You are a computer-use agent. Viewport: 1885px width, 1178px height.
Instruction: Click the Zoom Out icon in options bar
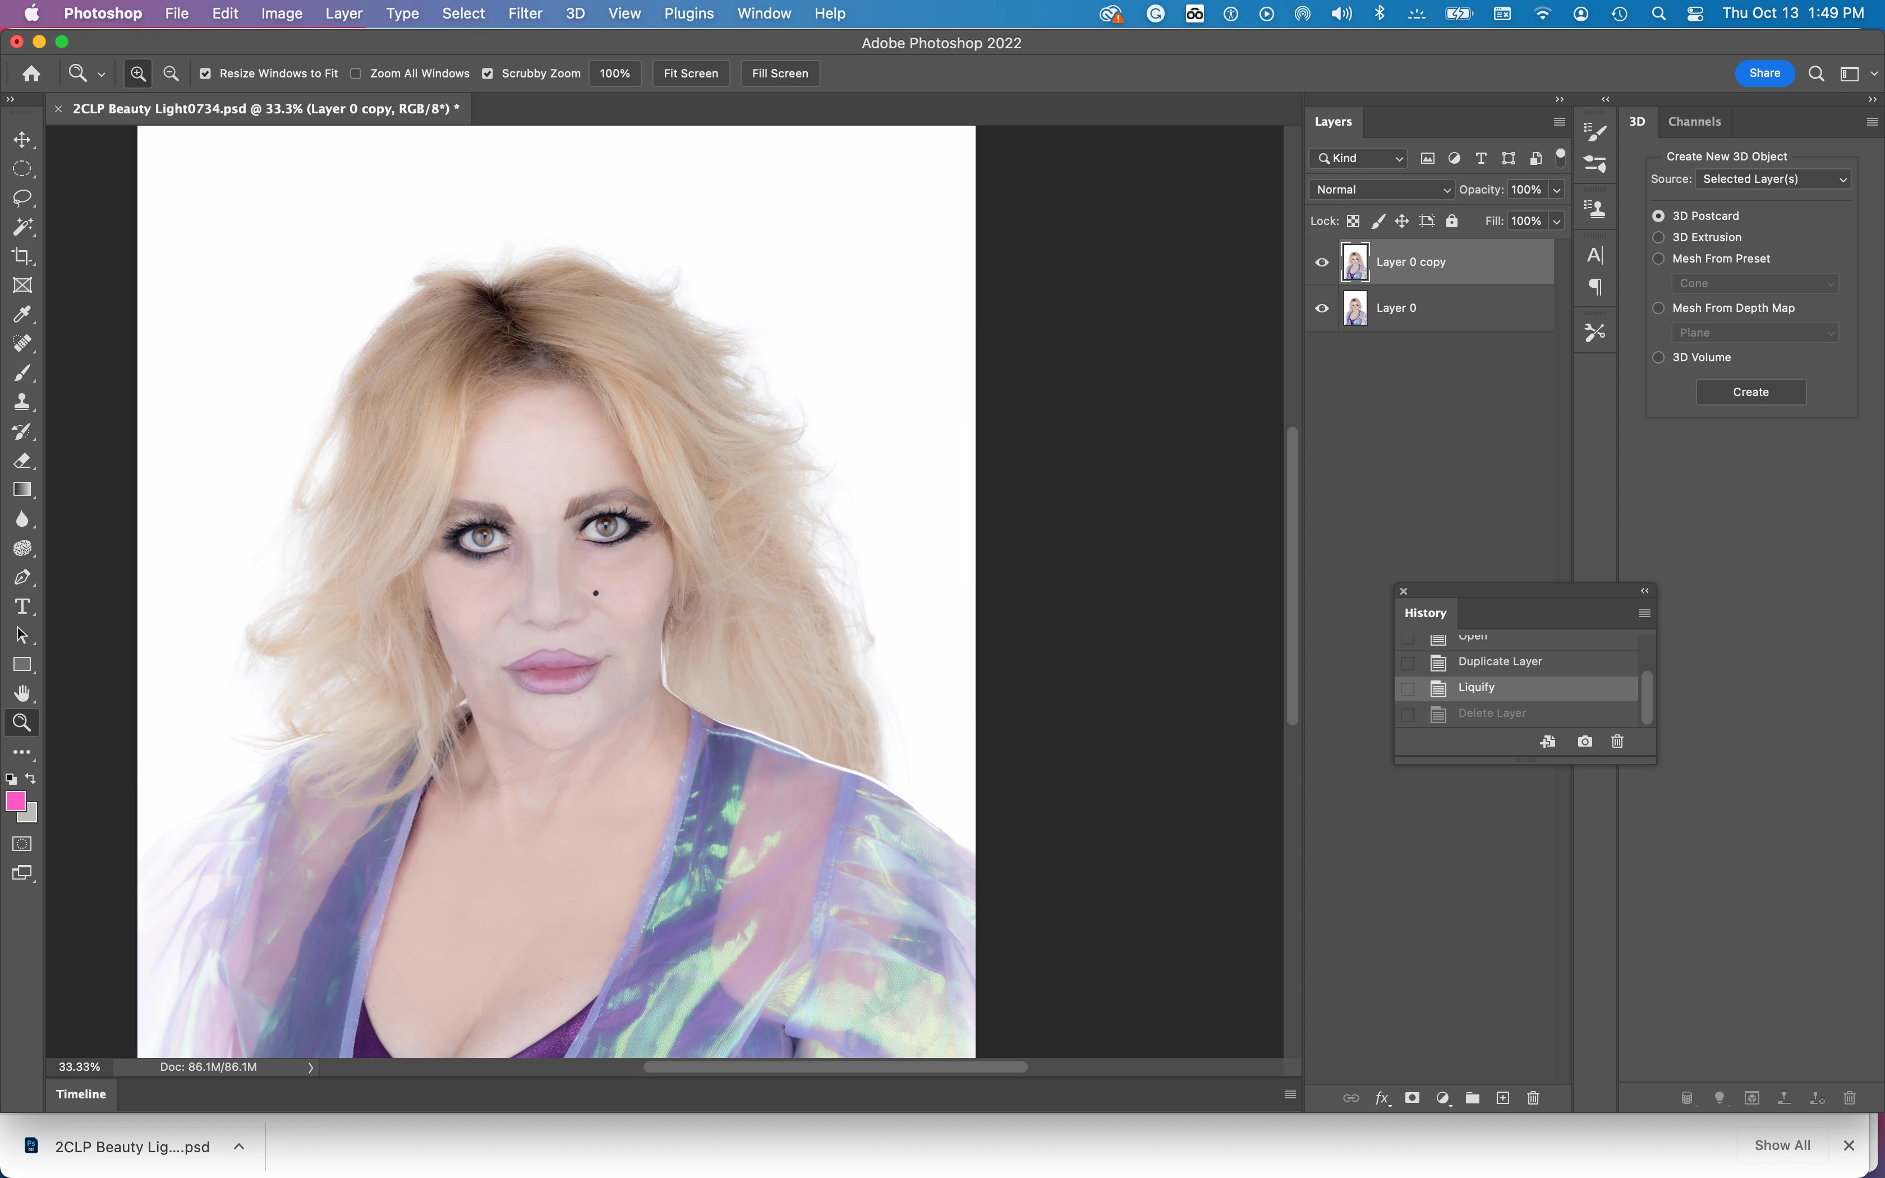[x=171, y=73]
